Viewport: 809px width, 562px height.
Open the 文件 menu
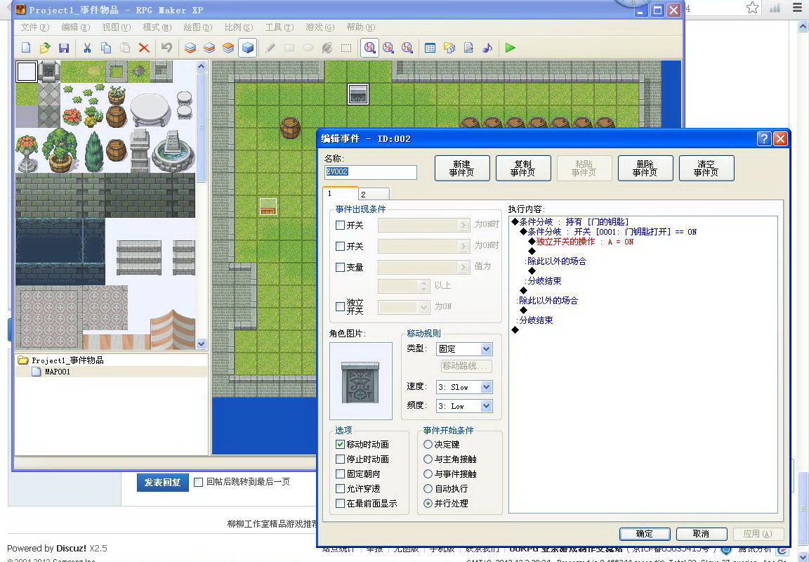pos(35,27)
